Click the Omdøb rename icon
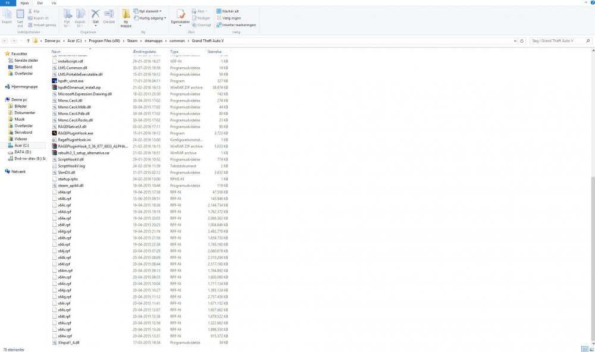The height and width of the screenshot is (352, 595). (x=109, y=14)
